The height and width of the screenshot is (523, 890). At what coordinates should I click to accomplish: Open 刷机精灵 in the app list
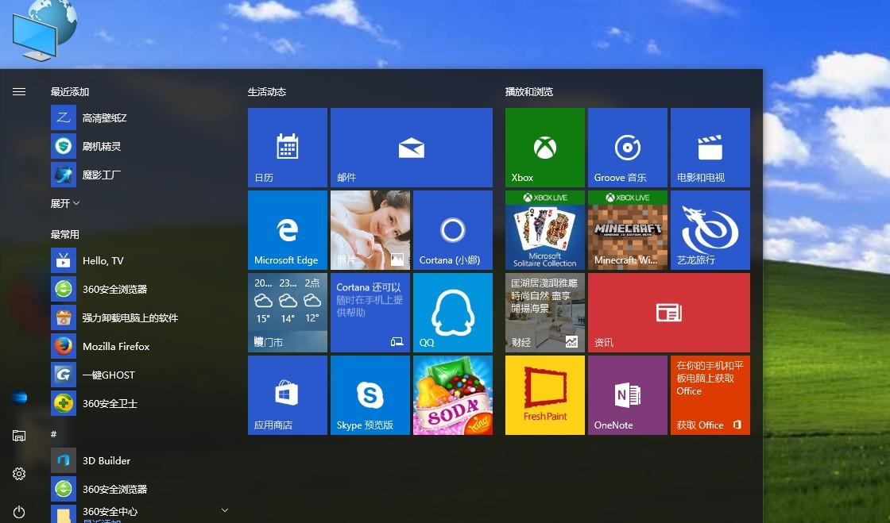pyautogui.click(x=139, y=146)
